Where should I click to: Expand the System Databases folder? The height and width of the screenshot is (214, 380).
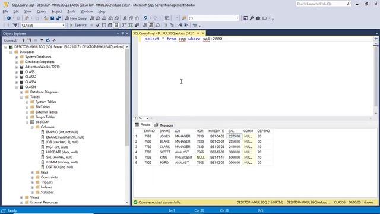coord(16,57)
